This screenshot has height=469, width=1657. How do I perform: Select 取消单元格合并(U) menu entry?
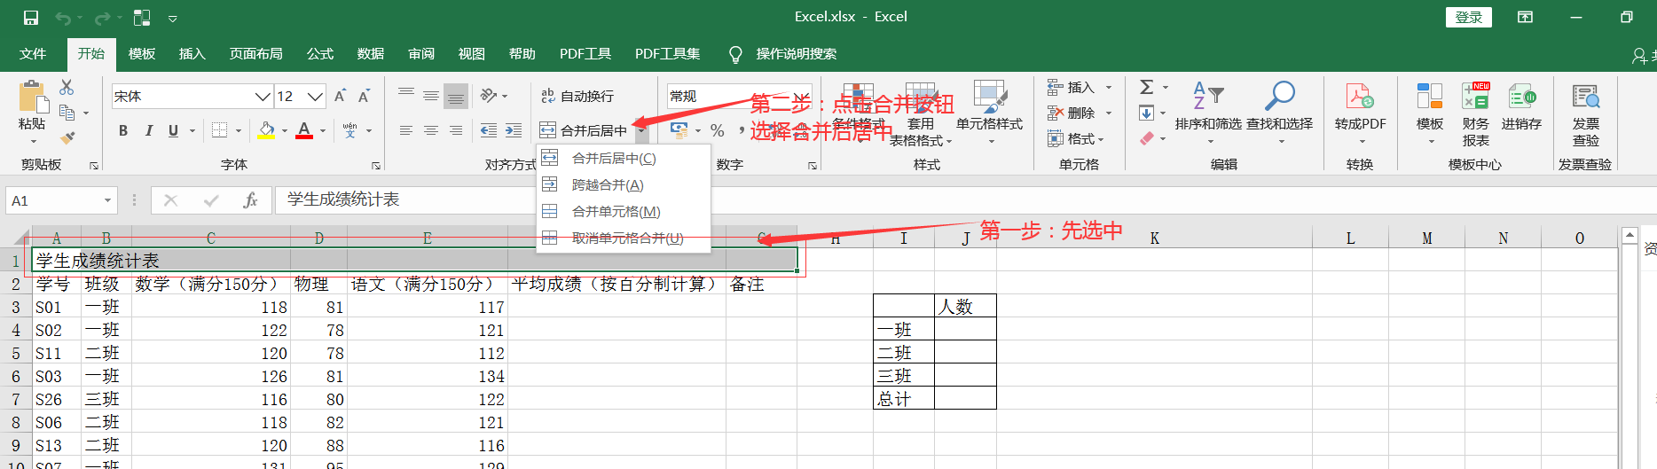pos(624,238)
